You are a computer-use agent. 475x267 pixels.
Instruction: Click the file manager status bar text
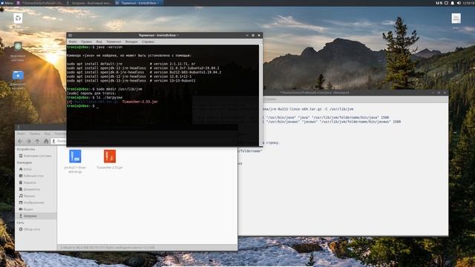pos(107,248)
